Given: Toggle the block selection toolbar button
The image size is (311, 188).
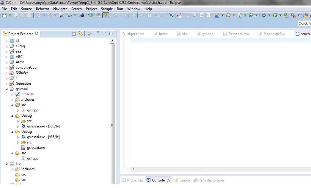Looking at the screenshot, I should pos(202,15).
